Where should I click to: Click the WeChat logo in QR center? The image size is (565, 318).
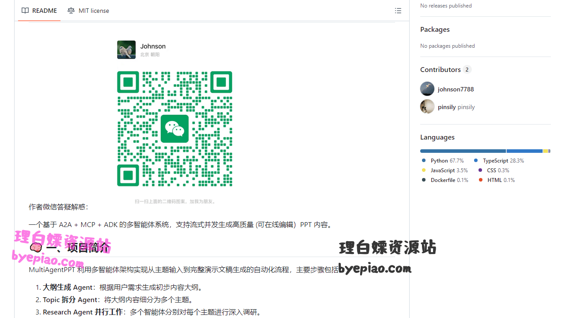coord(175,129)
